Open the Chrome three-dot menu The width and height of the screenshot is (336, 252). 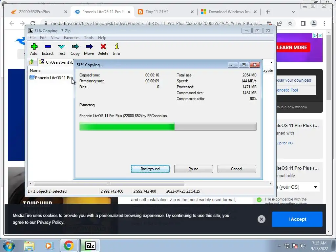tap(324, 23)
